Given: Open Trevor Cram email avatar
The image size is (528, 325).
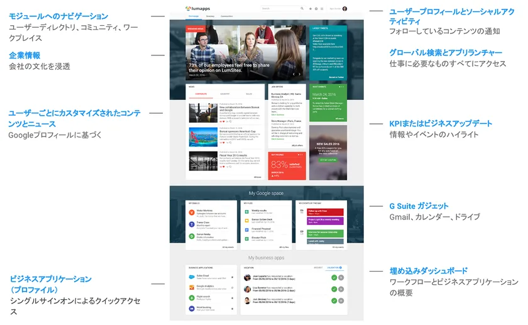Looking at the screenshot, I should click(192, 224).
